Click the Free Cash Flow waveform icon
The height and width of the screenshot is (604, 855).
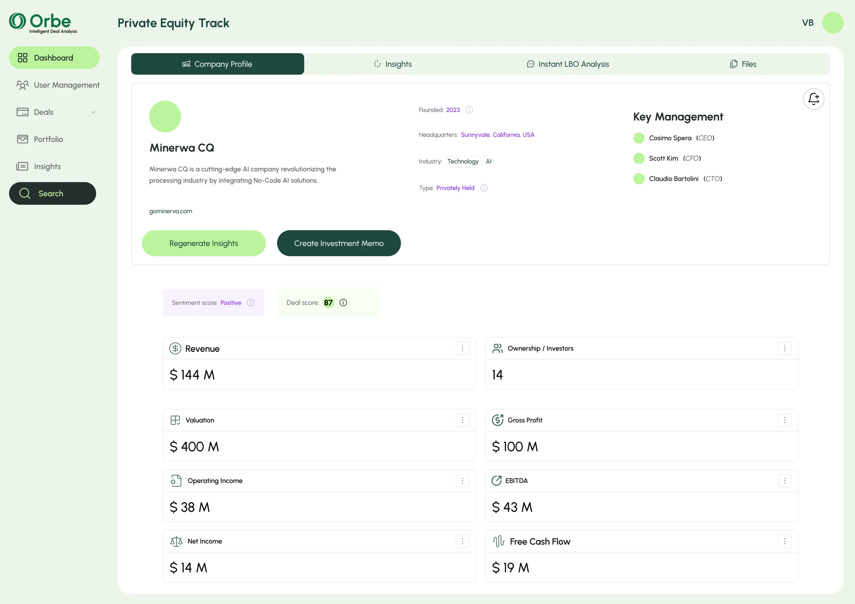498,541
